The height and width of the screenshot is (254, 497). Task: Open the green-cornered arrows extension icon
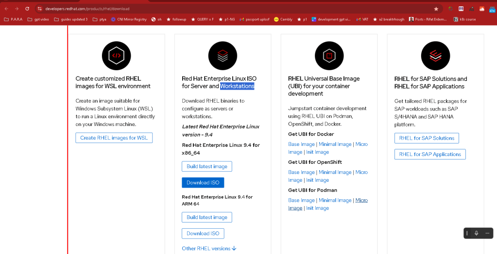451,9
